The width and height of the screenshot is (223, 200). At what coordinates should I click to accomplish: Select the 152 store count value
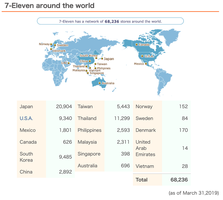pos(184,106)
